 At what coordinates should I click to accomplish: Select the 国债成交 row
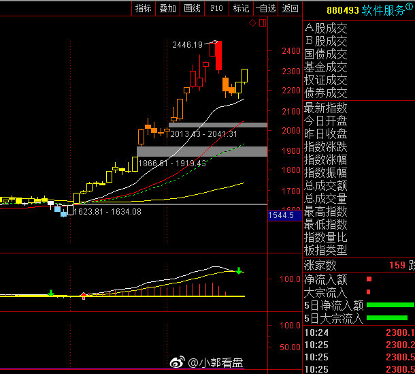tap(326, 54)
